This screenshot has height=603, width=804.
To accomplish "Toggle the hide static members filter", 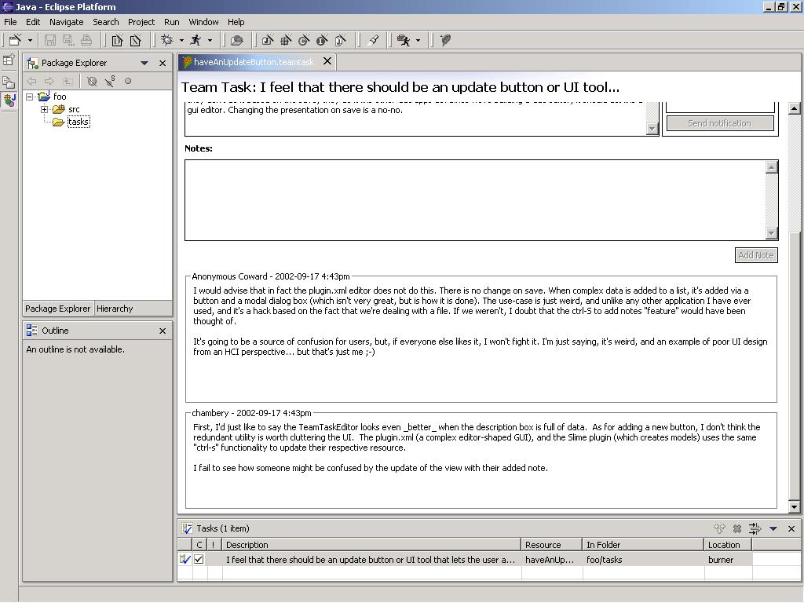I will (110, 81).
